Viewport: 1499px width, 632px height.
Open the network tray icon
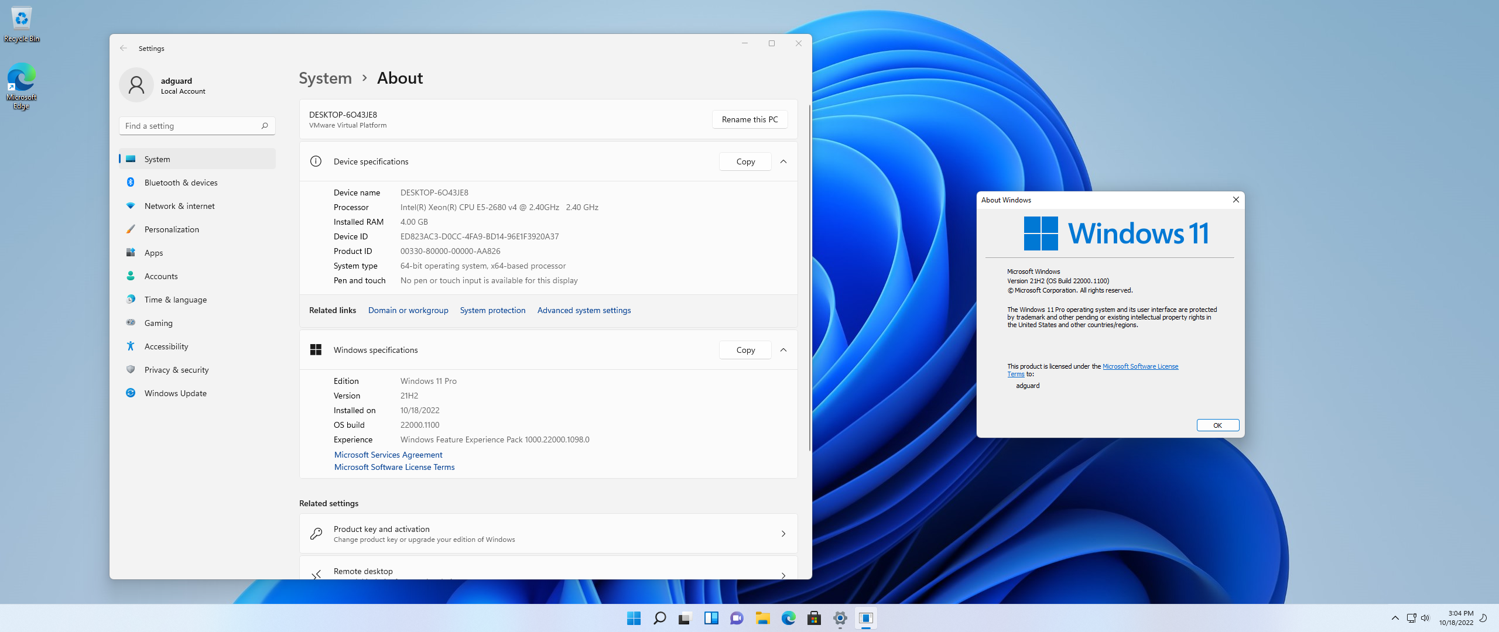pos(1411,618)
